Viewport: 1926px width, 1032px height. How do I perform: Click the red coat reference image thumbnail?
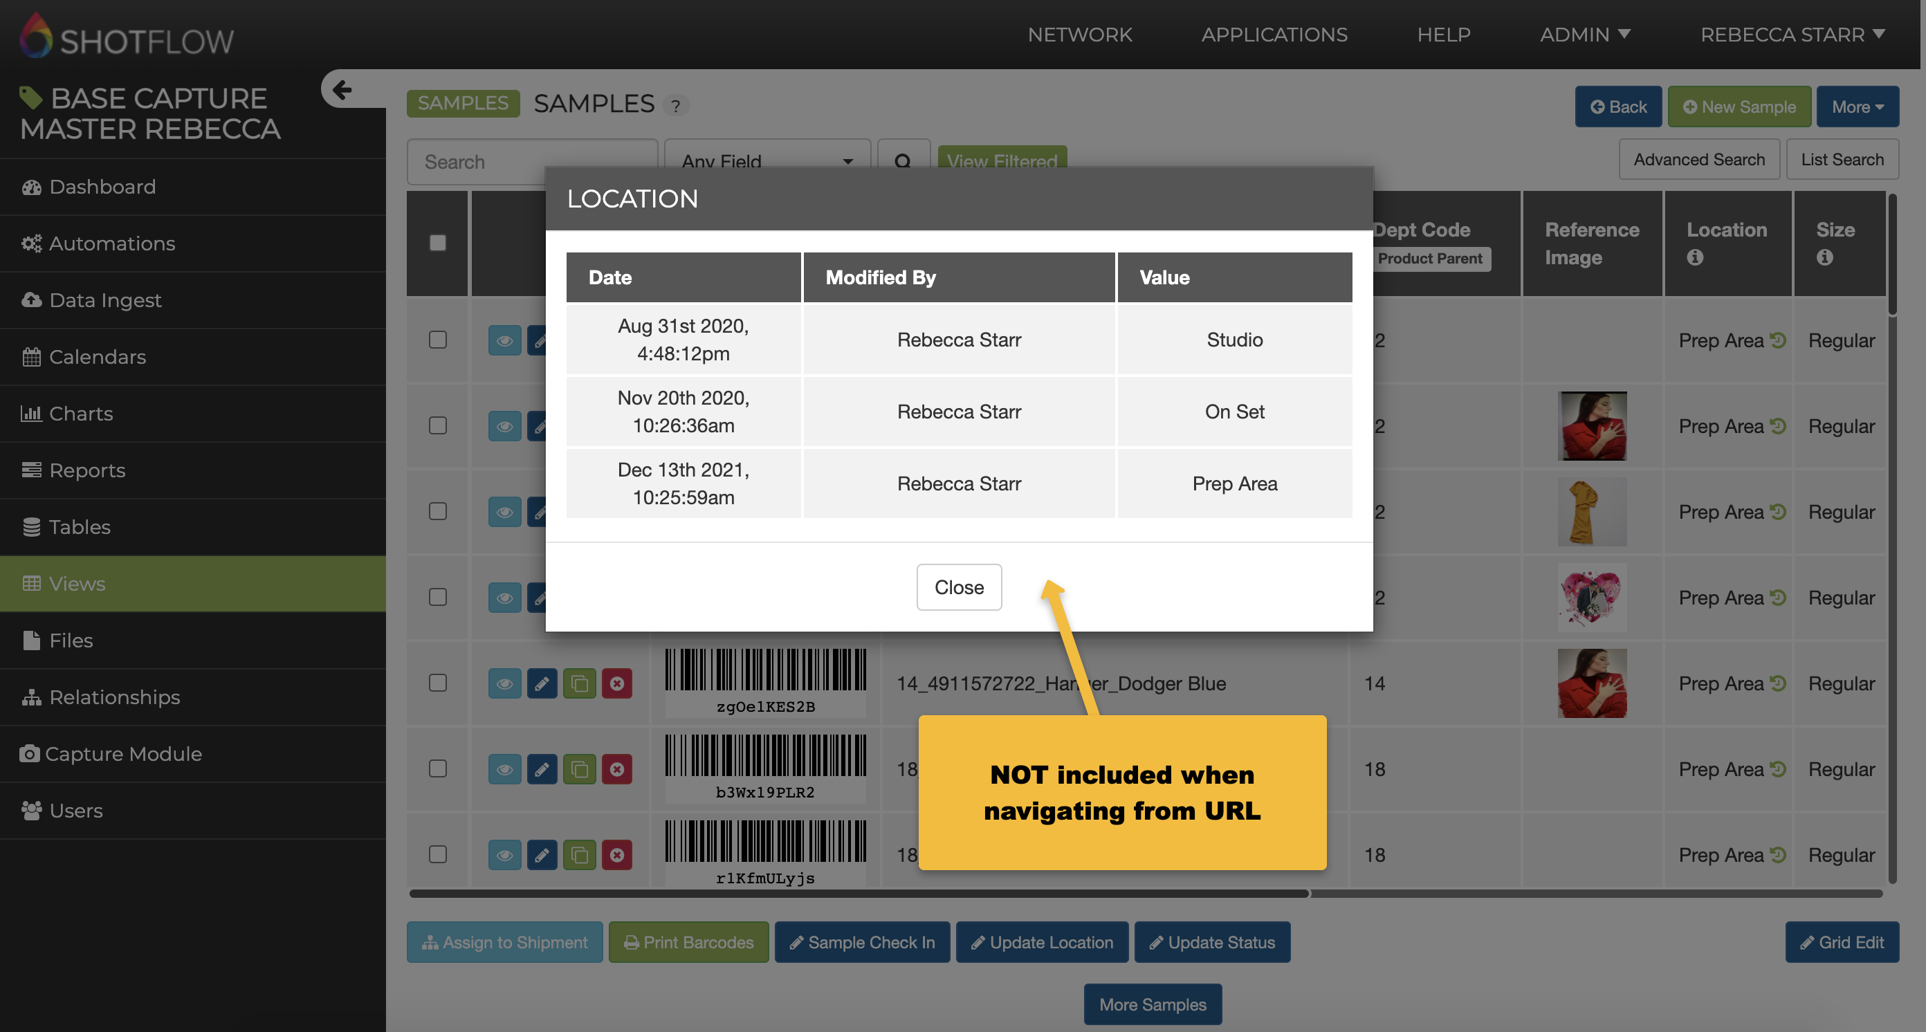coord(1592,426)
